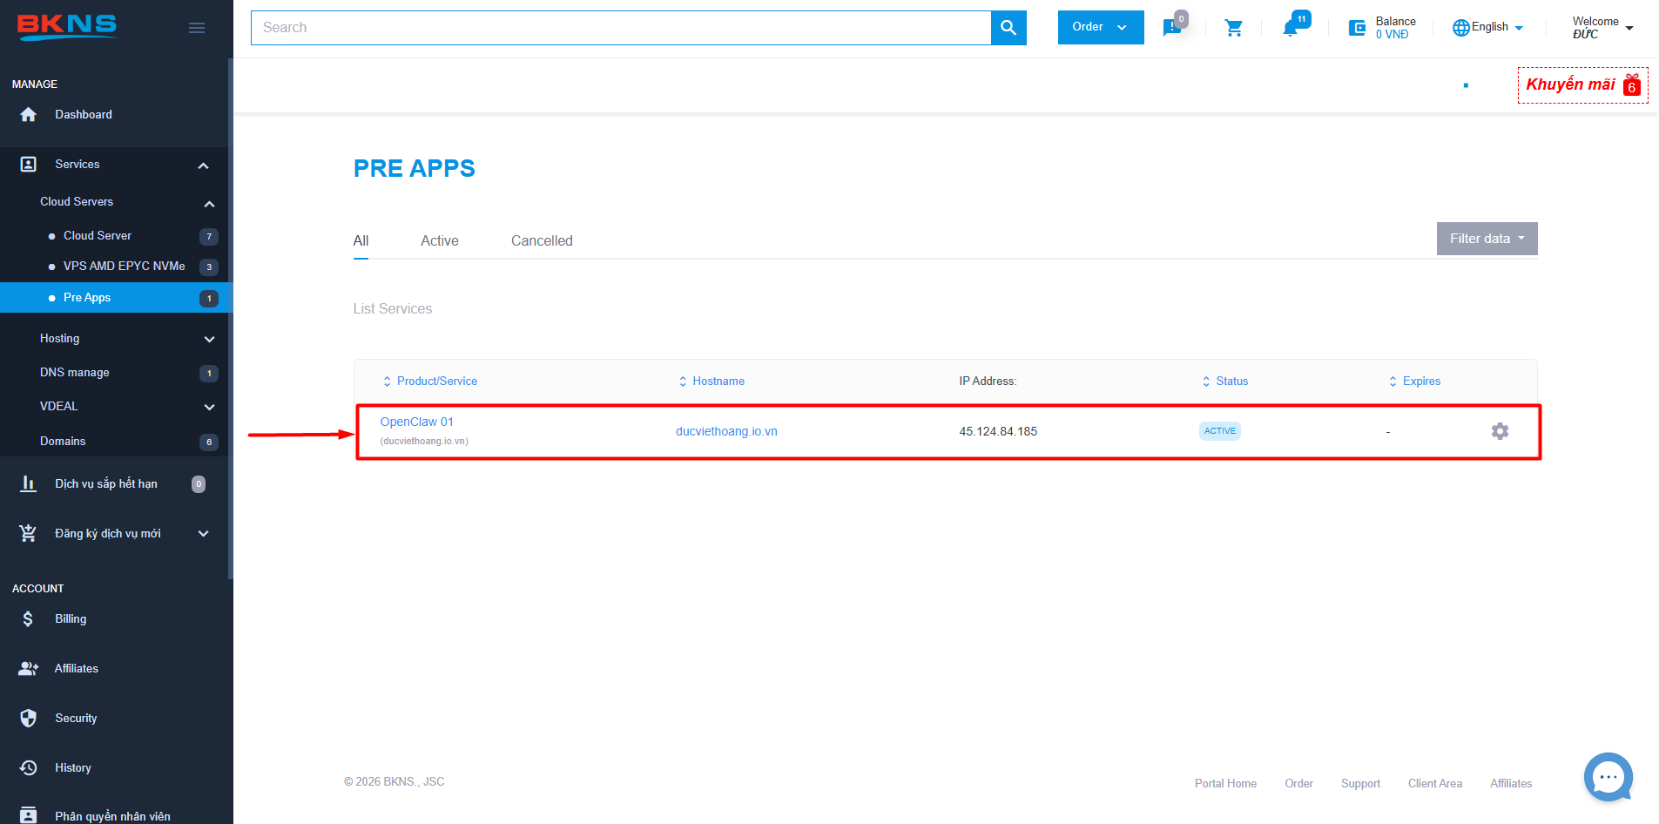This screenshot has width=1659, height=824.
Task: Open the Order dropdown
Action: (1101, 28)
